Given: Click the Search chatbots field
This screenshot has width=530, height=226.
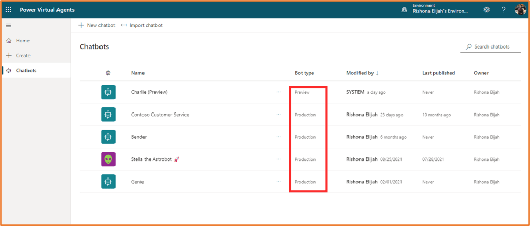Looking at the screenshot, I should pyautogui.click(x=491, y=47).
